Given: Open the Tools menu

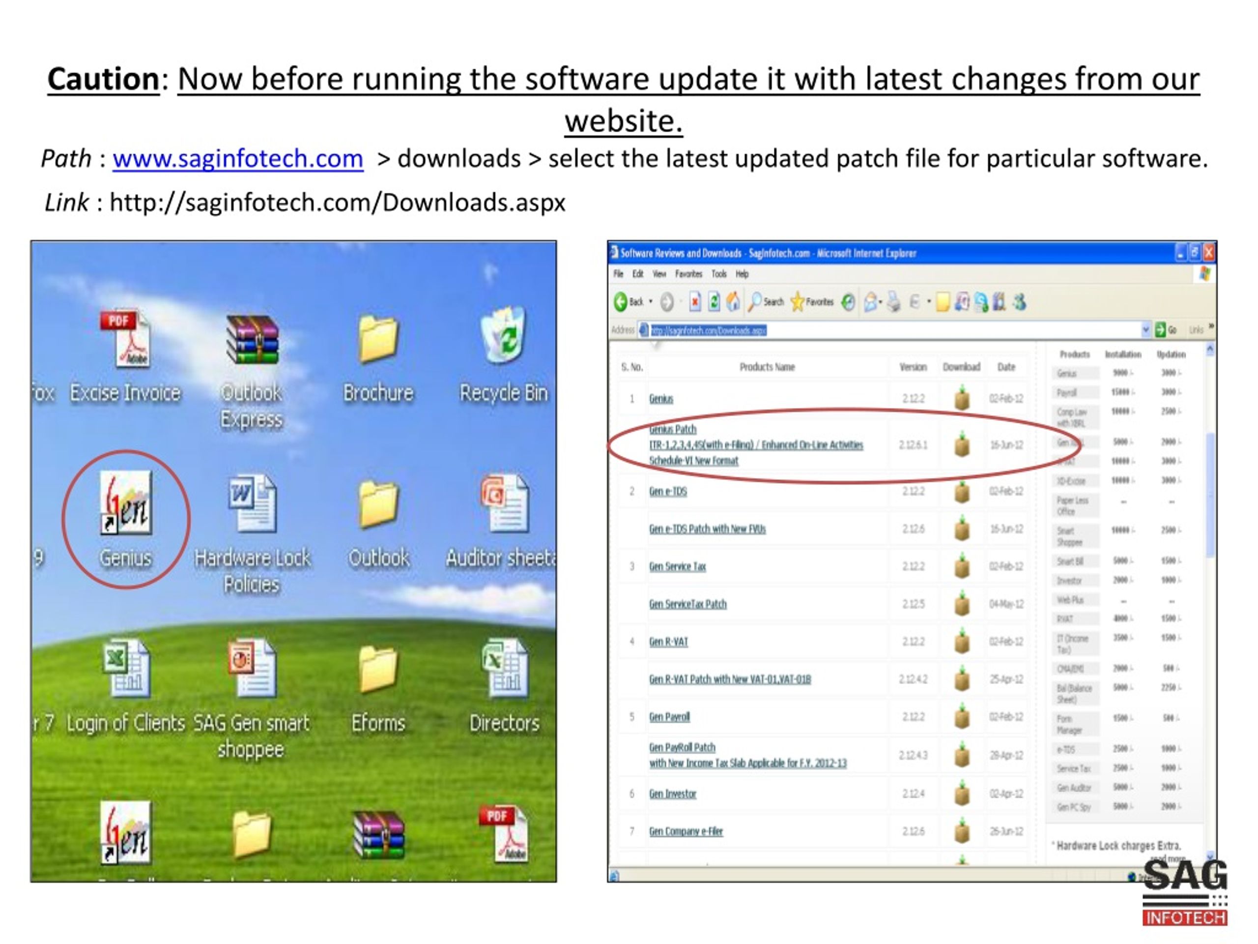Looking at the screenshot, I should pos(719,274).
